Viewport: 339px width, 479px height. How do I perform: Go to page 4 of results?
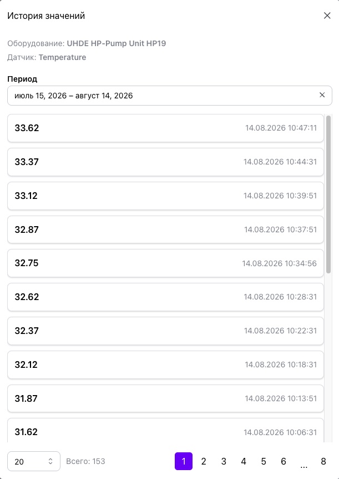click(244, 461)
